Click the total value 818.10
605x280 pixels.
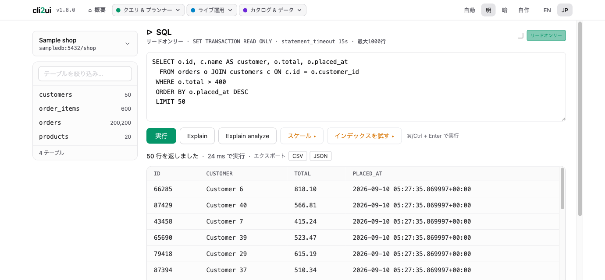[x=305, y=189]
